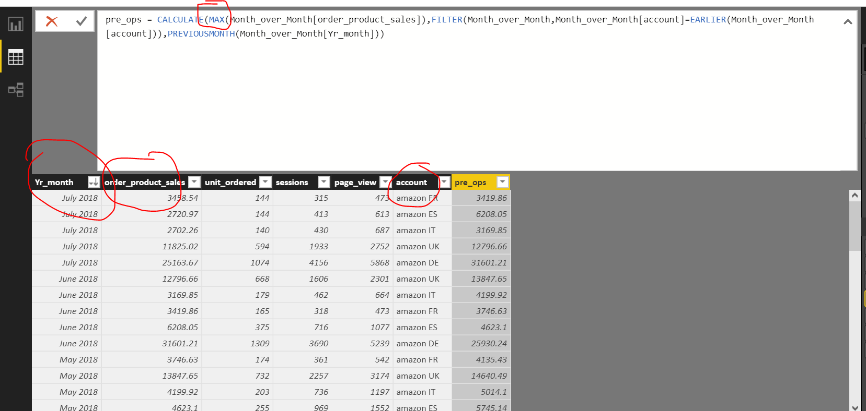Click pre_ops value 14640.49

481,376
